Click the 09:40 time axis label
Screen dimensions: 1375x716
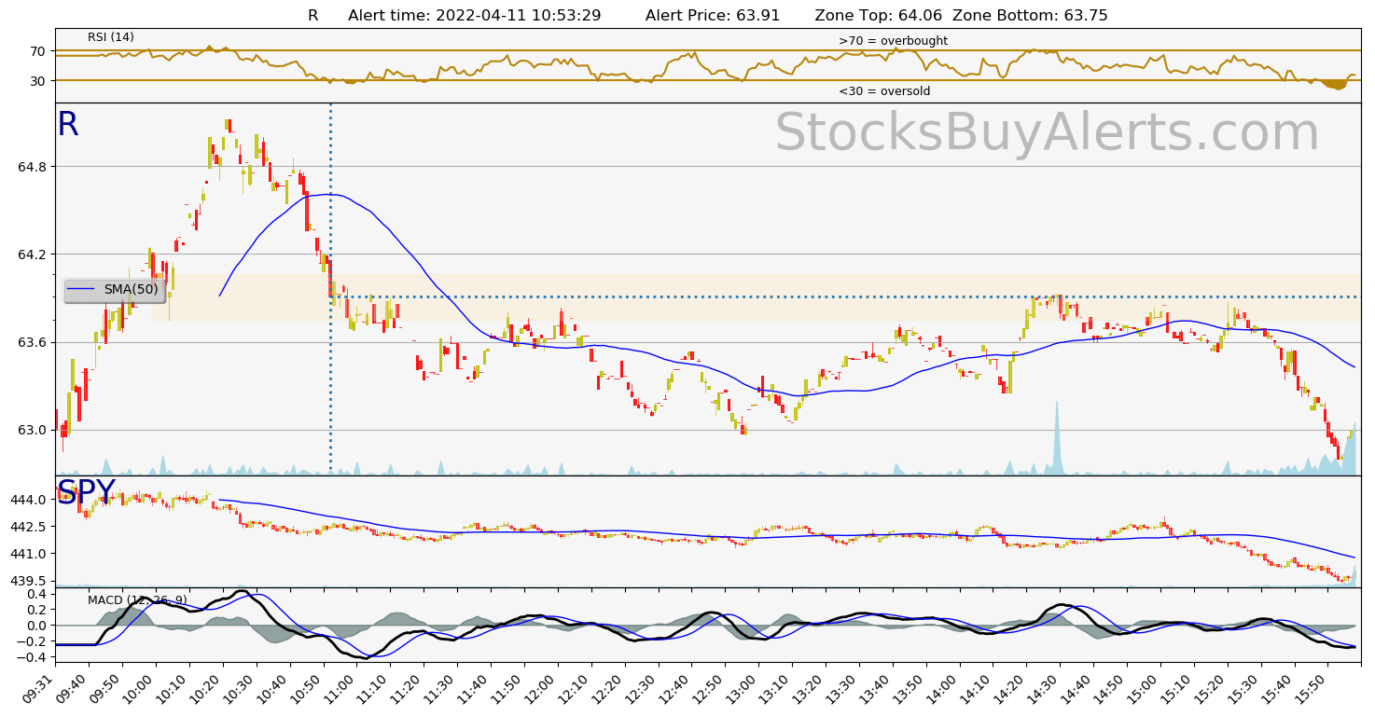pyautogui.click(x=73, y=686)
